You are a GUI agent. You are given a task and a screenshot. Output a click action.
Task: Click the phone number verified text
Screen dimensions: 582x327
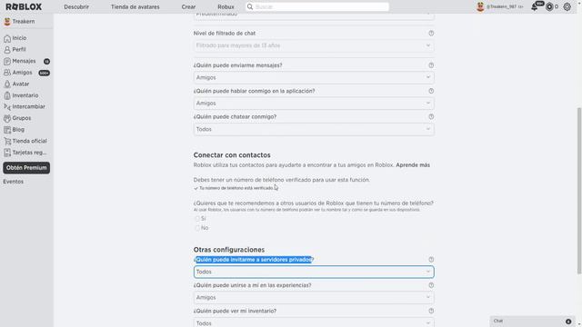[236, 188]
